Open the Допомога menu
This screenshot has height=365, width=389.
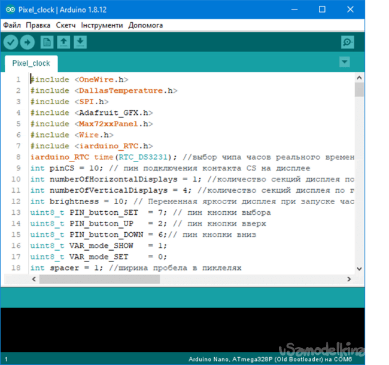click(x=145, y=25)
